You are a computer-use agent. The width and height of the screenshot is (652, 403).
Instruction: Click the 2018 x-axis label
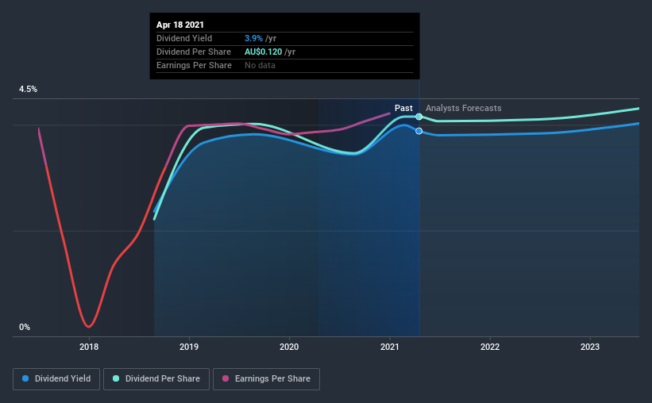pos(89,347)
